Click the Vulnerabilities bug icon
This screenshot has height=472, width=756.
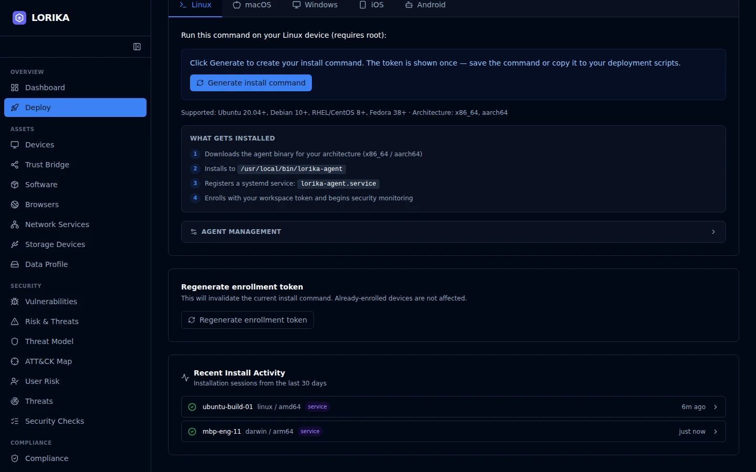point(15,302)
